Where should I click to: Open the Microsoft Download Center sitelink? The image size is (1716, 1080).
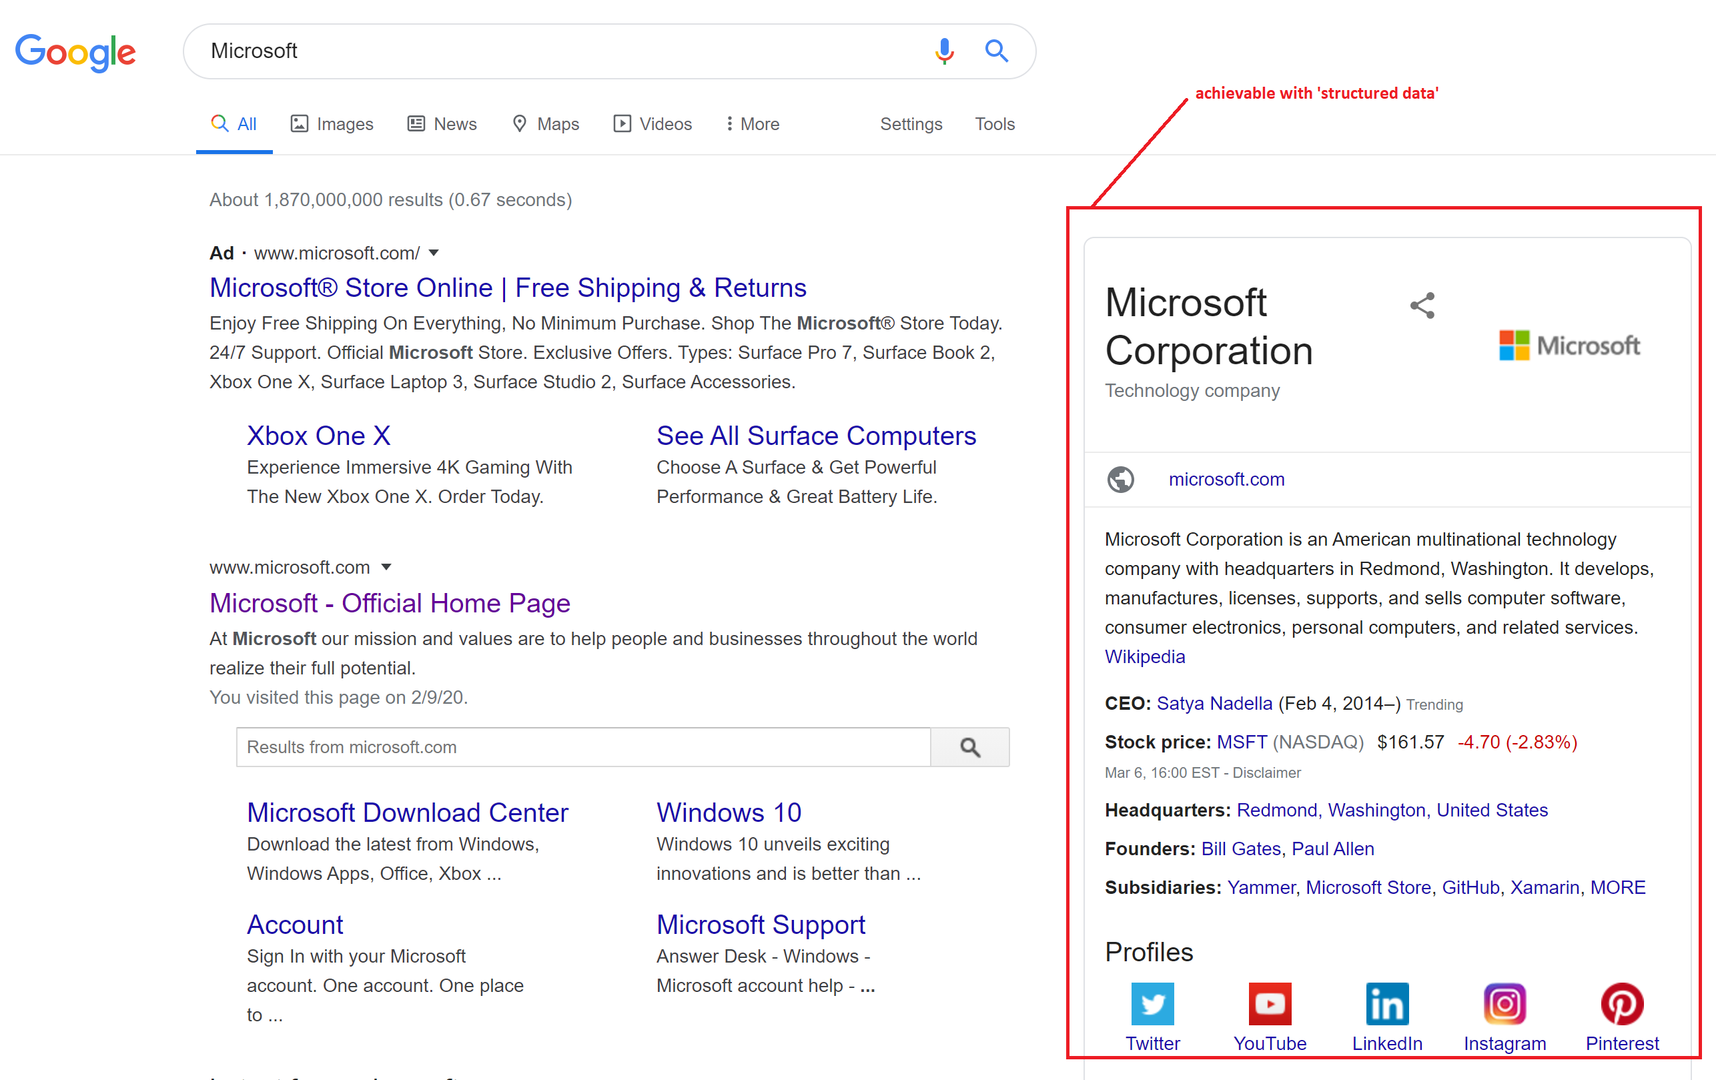tap(408, 812)
